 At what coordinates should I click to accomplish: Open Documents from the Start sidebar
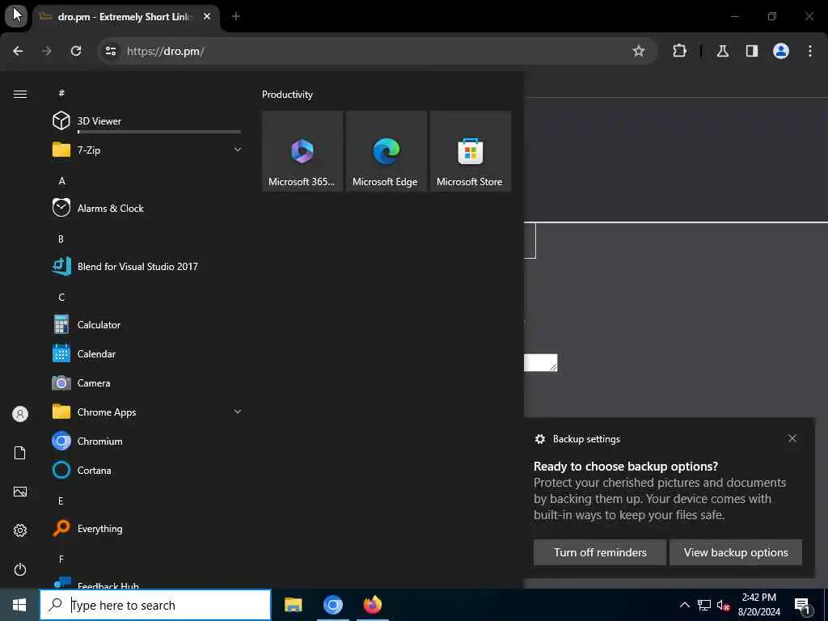click(x=20, y=453)
